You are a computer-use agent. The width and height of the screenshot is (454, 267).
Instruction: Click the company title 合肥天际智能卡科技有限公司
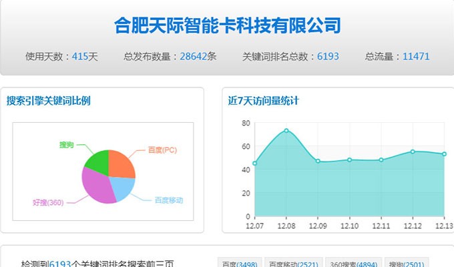tap(227, 25)
